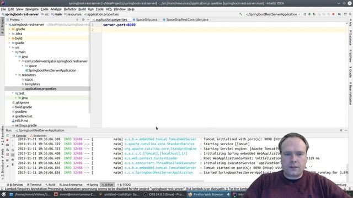Open the Database side tool window
Viewport: 353px width, 198px height.
pyautogui.click(x=351, y=38)
